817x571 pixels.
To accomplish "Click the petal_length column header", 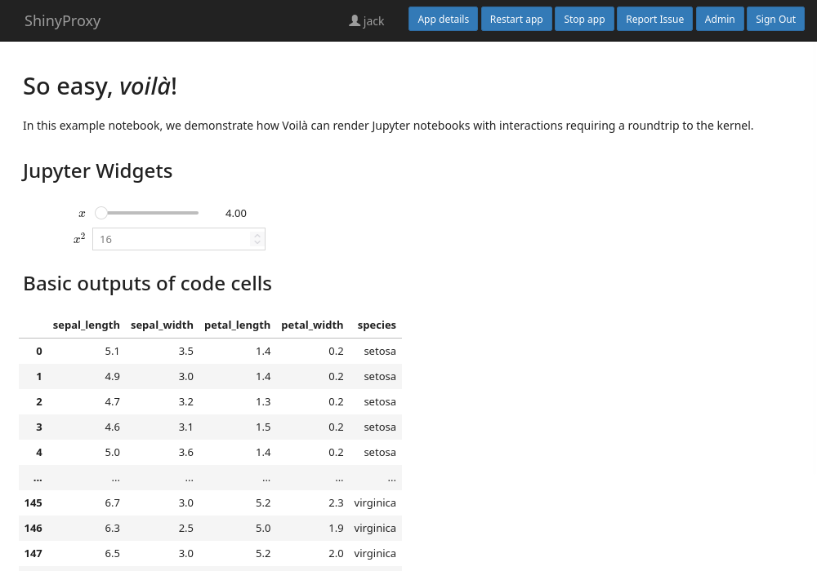I will (x=237, y=325).
